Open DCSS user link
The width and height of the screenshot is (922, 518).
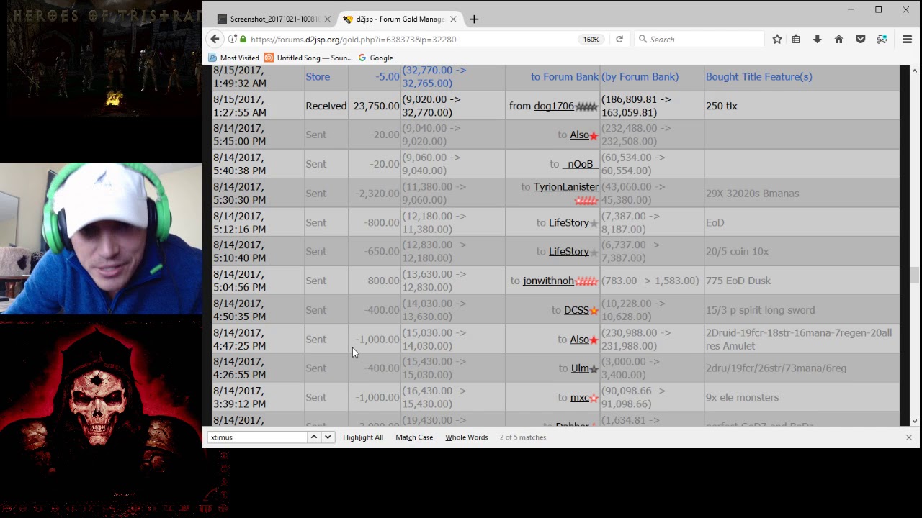click(576, 310)
